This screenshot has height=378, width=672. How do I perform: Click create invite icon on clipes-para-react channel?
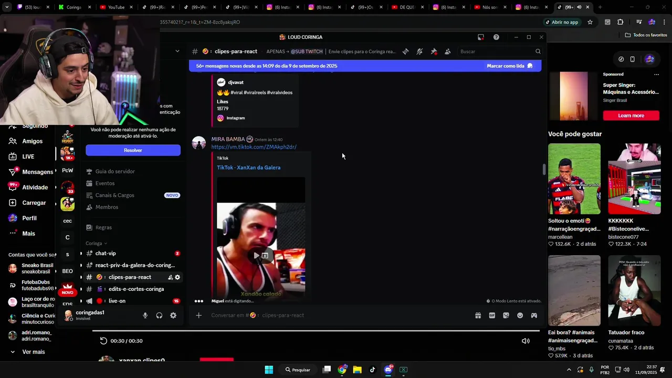point(171,277)
